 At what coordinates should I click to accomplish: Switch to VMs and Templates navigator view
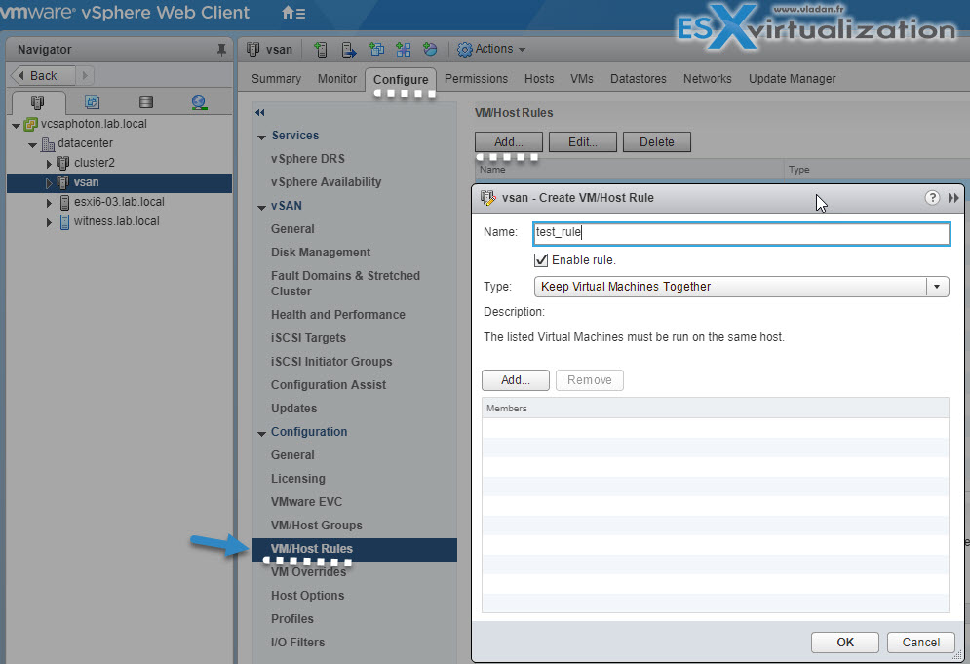pos(92,101)
